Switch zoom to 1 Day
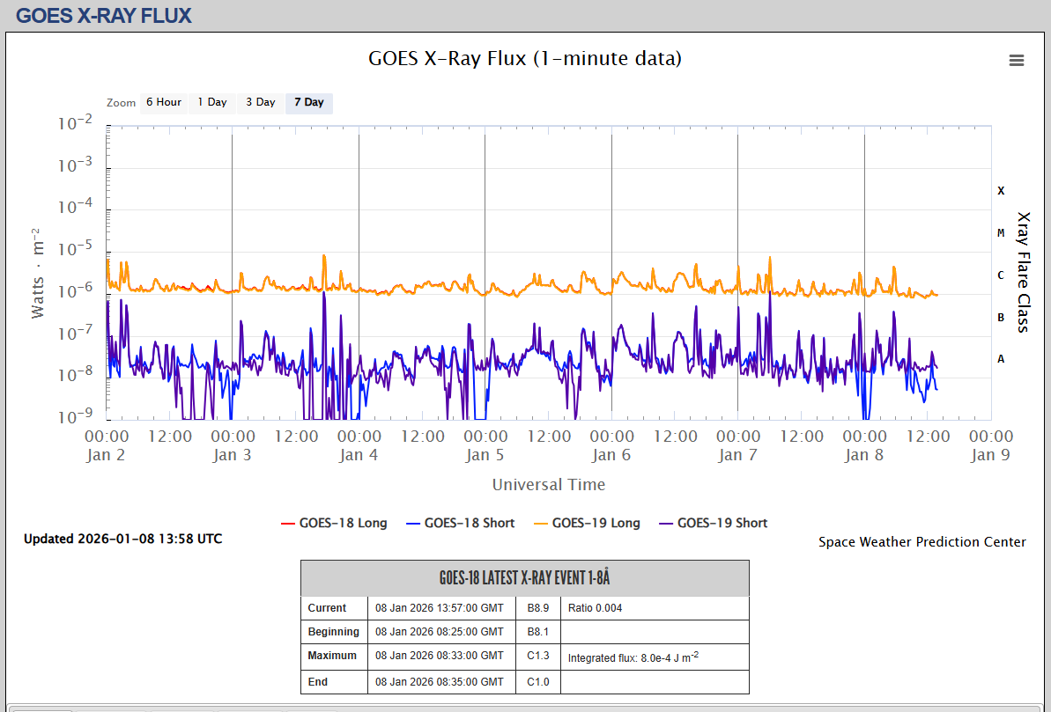 (x=211, y=103)
